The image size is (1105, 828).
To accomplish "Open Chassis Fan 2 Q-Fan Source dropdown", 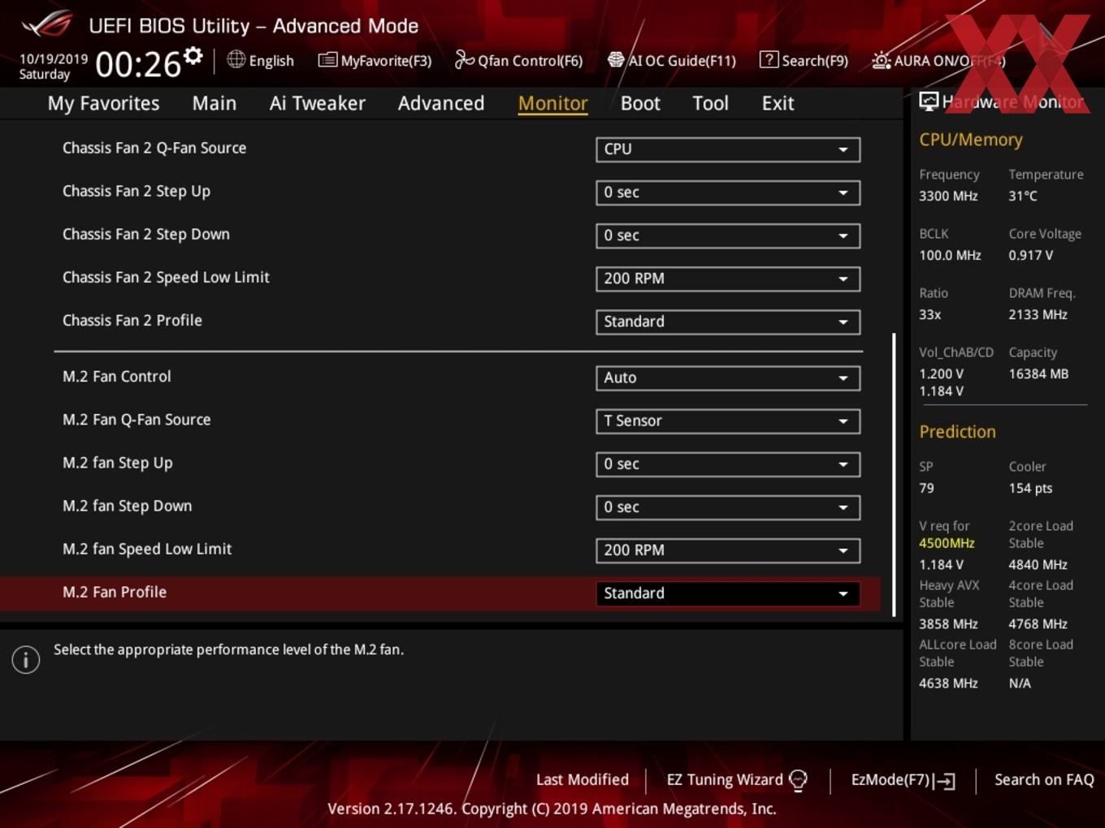I will (x=728, y=149).
